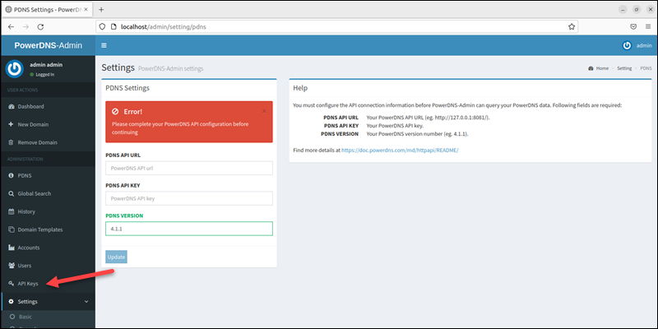Open the doc.powerdns.com README link
This screenshot has width=658, height=329.
click(400, 150)
